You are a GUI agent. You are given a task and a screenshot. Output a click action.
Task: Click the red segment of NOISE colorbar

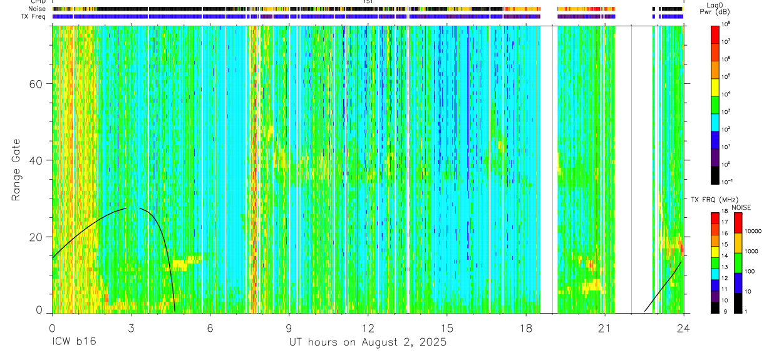(738, 223)
